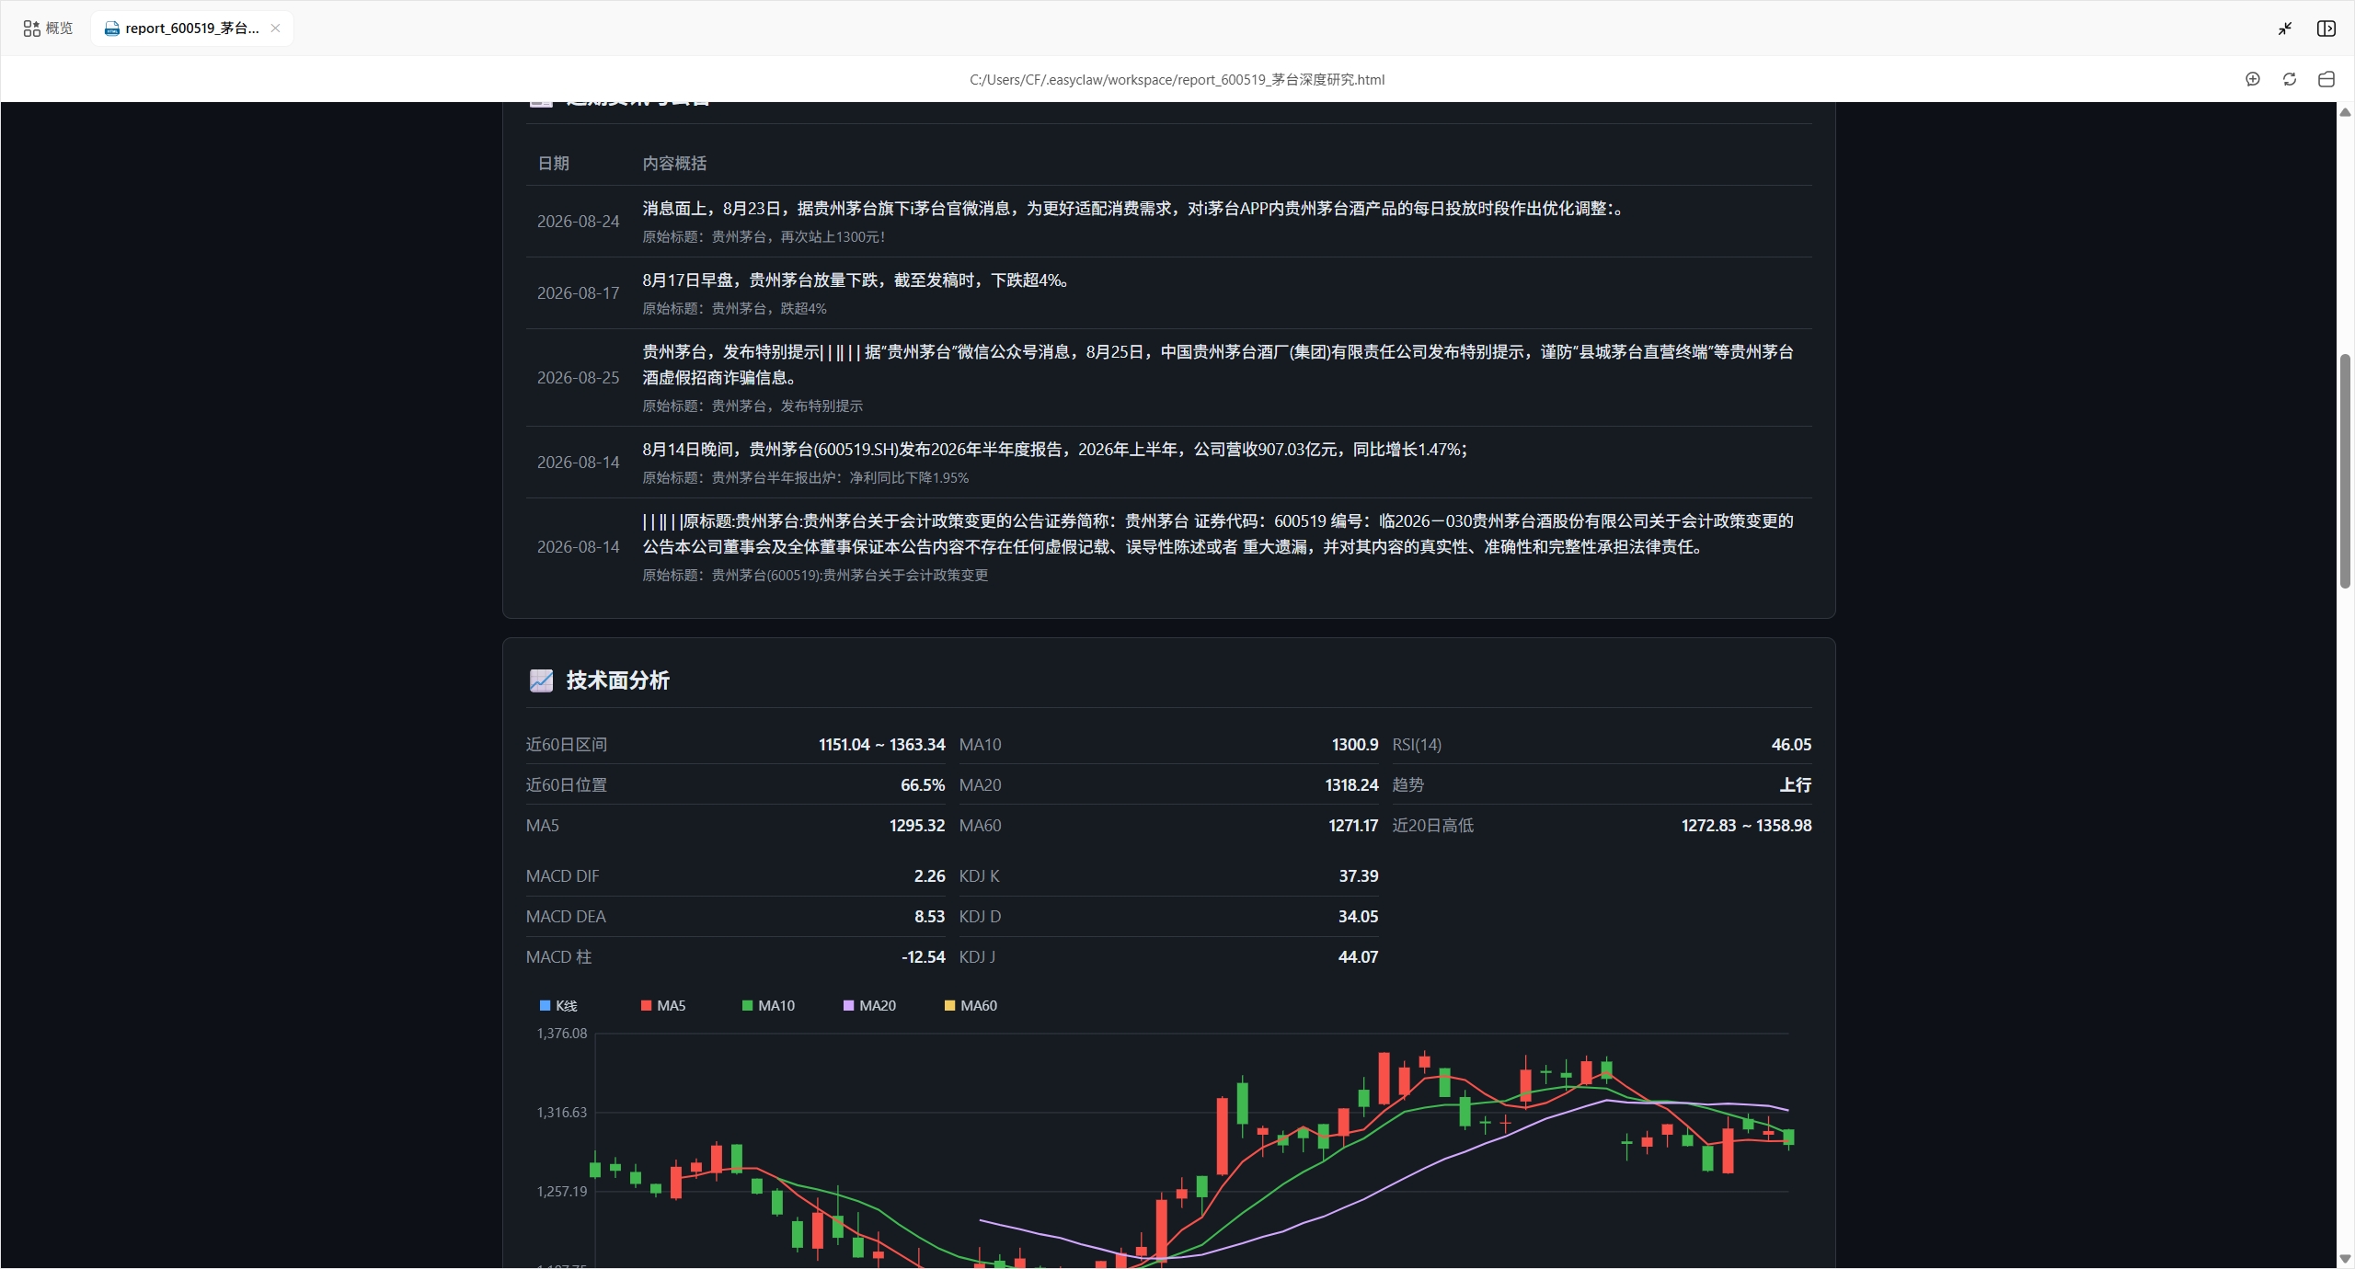This screenshot has height=1269, width=2355.
Task: Click the KDJ K value 37.39
Action: (x=1358, y=876)
